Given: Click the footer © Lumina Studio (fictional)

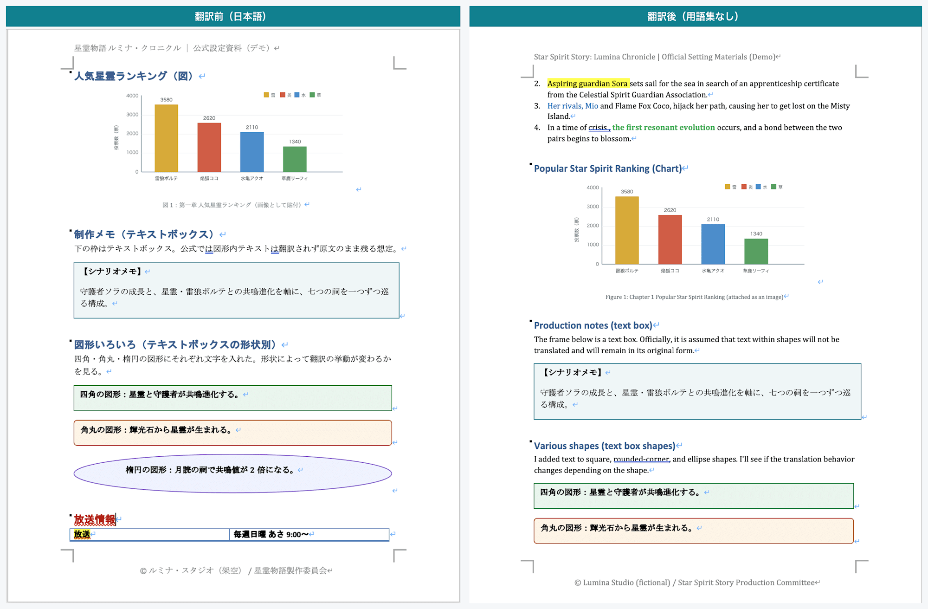Looking at the screenshot, I should pos(622,583).
